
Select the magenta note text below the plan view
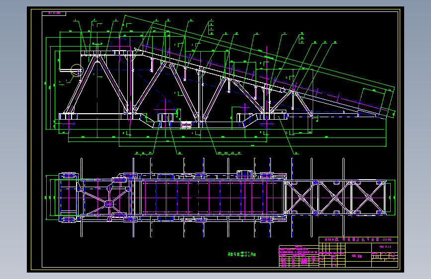point(242,255)
